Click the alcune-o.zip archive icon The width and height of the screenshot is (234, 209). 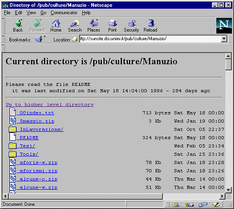(x=12, y=178)
